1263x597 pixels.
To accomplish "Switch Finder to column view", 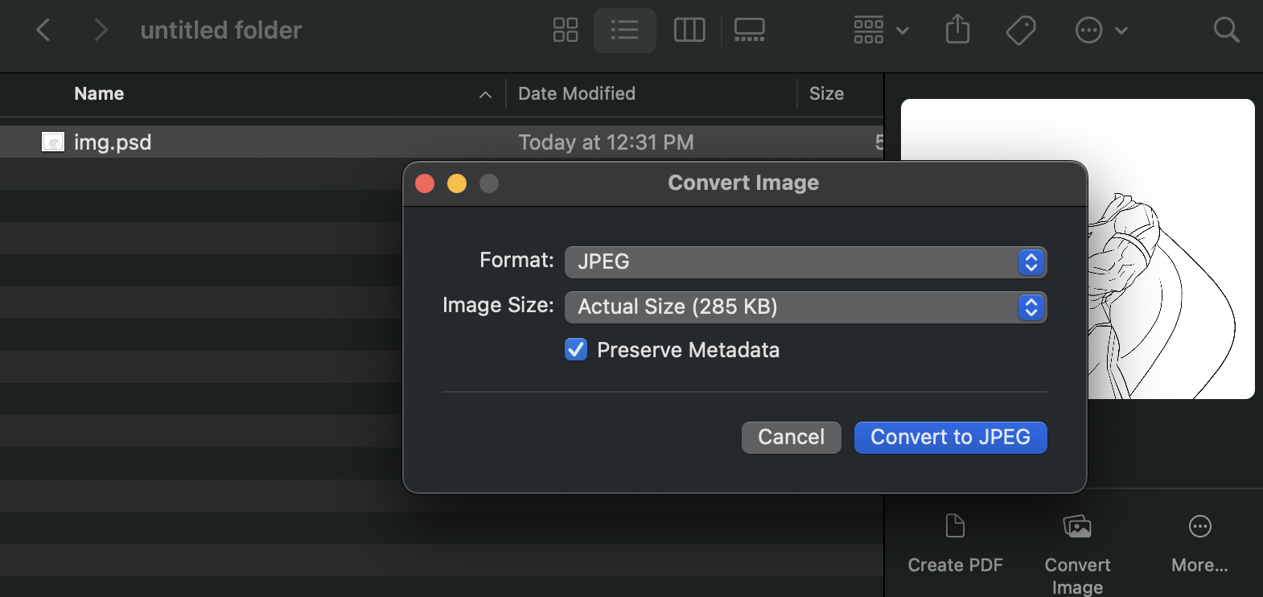I will click(x=689, y=31).
